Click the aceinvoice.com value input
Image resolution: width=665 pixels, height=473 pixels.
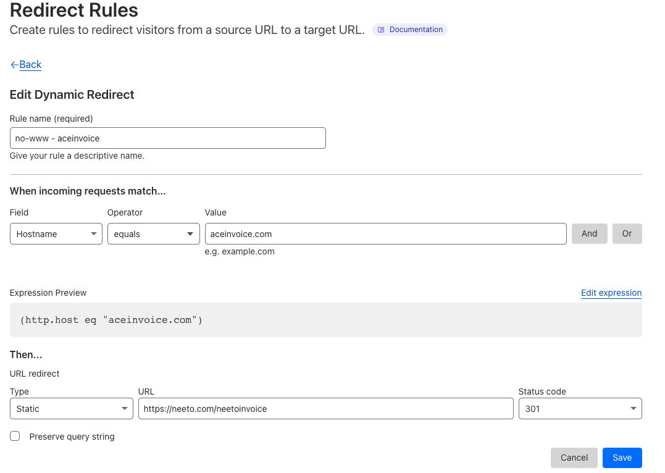385,234
